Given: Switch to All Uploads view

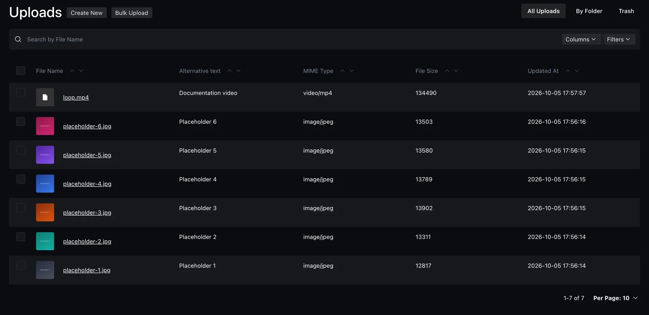Looking at the screenshot, I should [544, 11].
